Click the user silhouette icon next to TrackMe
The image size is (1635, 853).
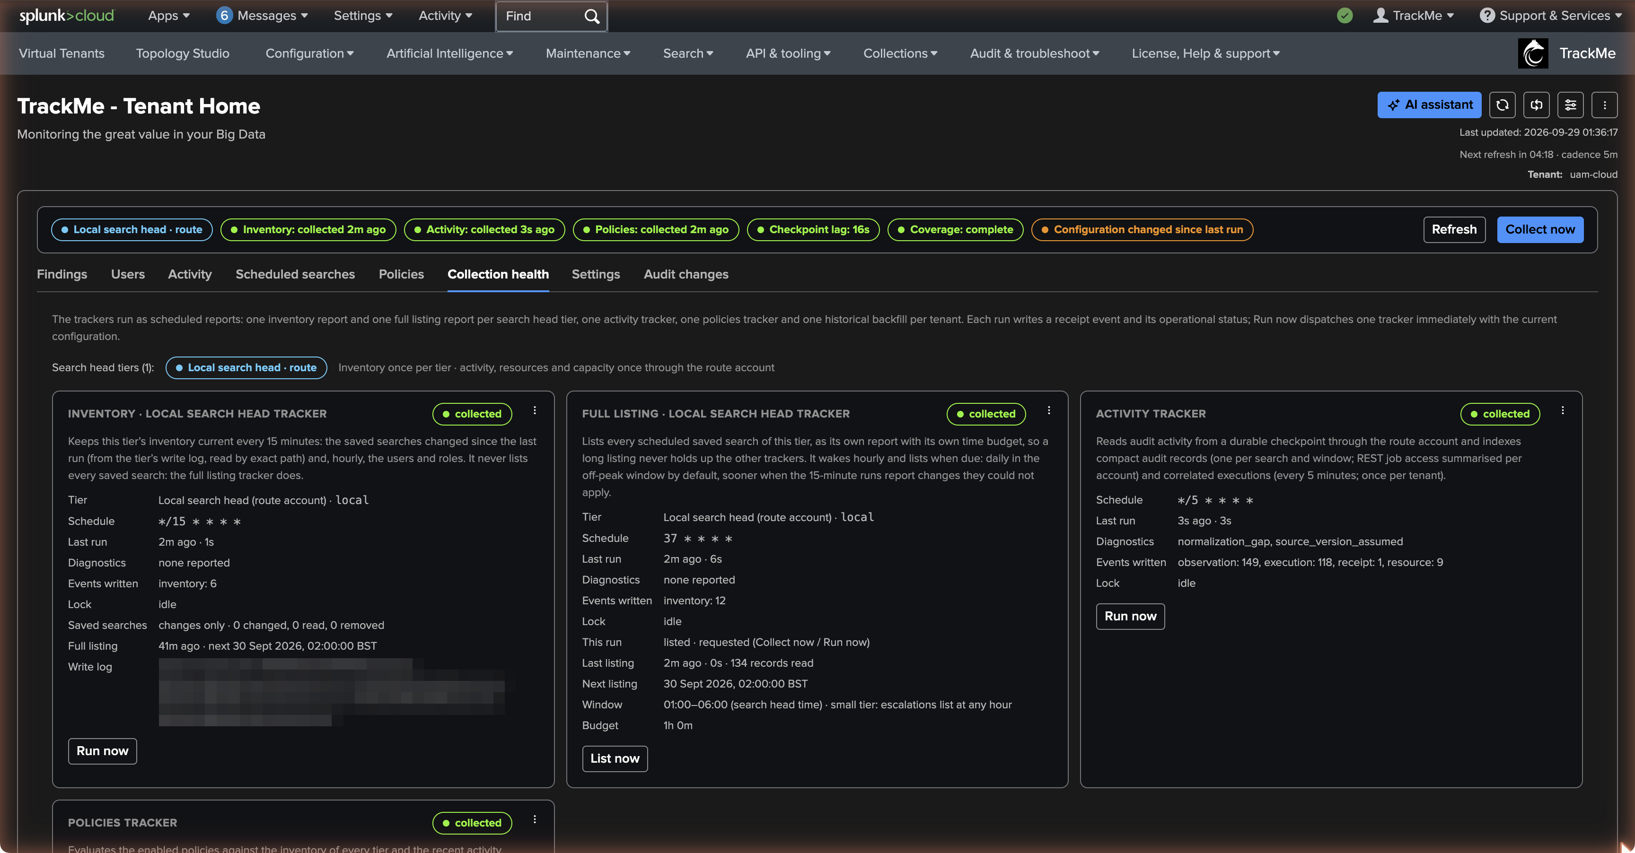pos(1380,16)
